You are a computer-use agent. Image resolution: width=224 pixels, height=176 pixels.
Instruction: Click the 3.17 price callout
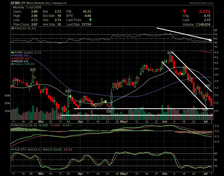point(207,86)
